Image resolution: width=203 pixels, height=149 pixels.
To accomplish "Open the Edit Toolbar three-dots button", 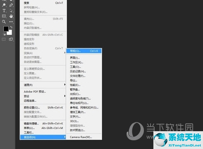I will pyautogui.click(x=11, y=22).
